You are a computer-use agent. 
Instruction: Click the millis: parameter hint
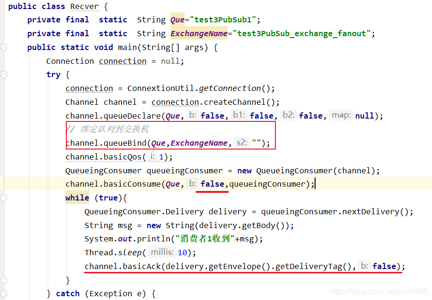pos(162,252)
